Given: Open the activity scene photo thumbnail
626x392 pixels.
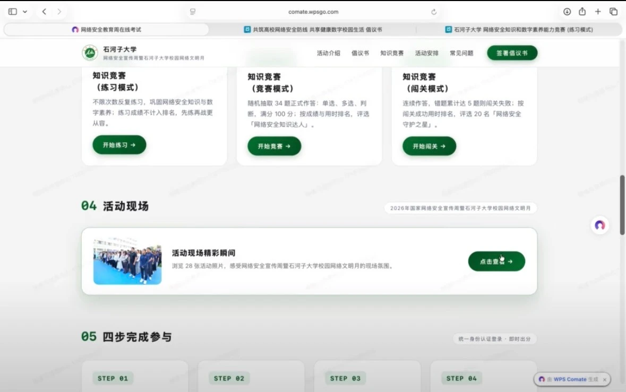Looking at the screenshot, I should (x=127, y=261).
